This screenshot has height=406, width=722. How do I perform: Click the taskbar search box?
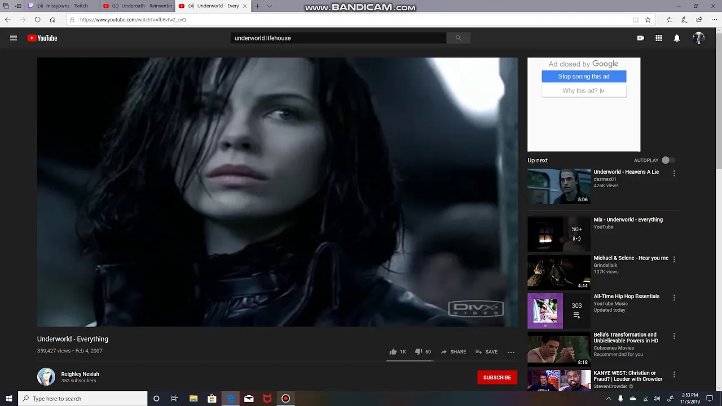pyautogui.click(x=83, y=399)
